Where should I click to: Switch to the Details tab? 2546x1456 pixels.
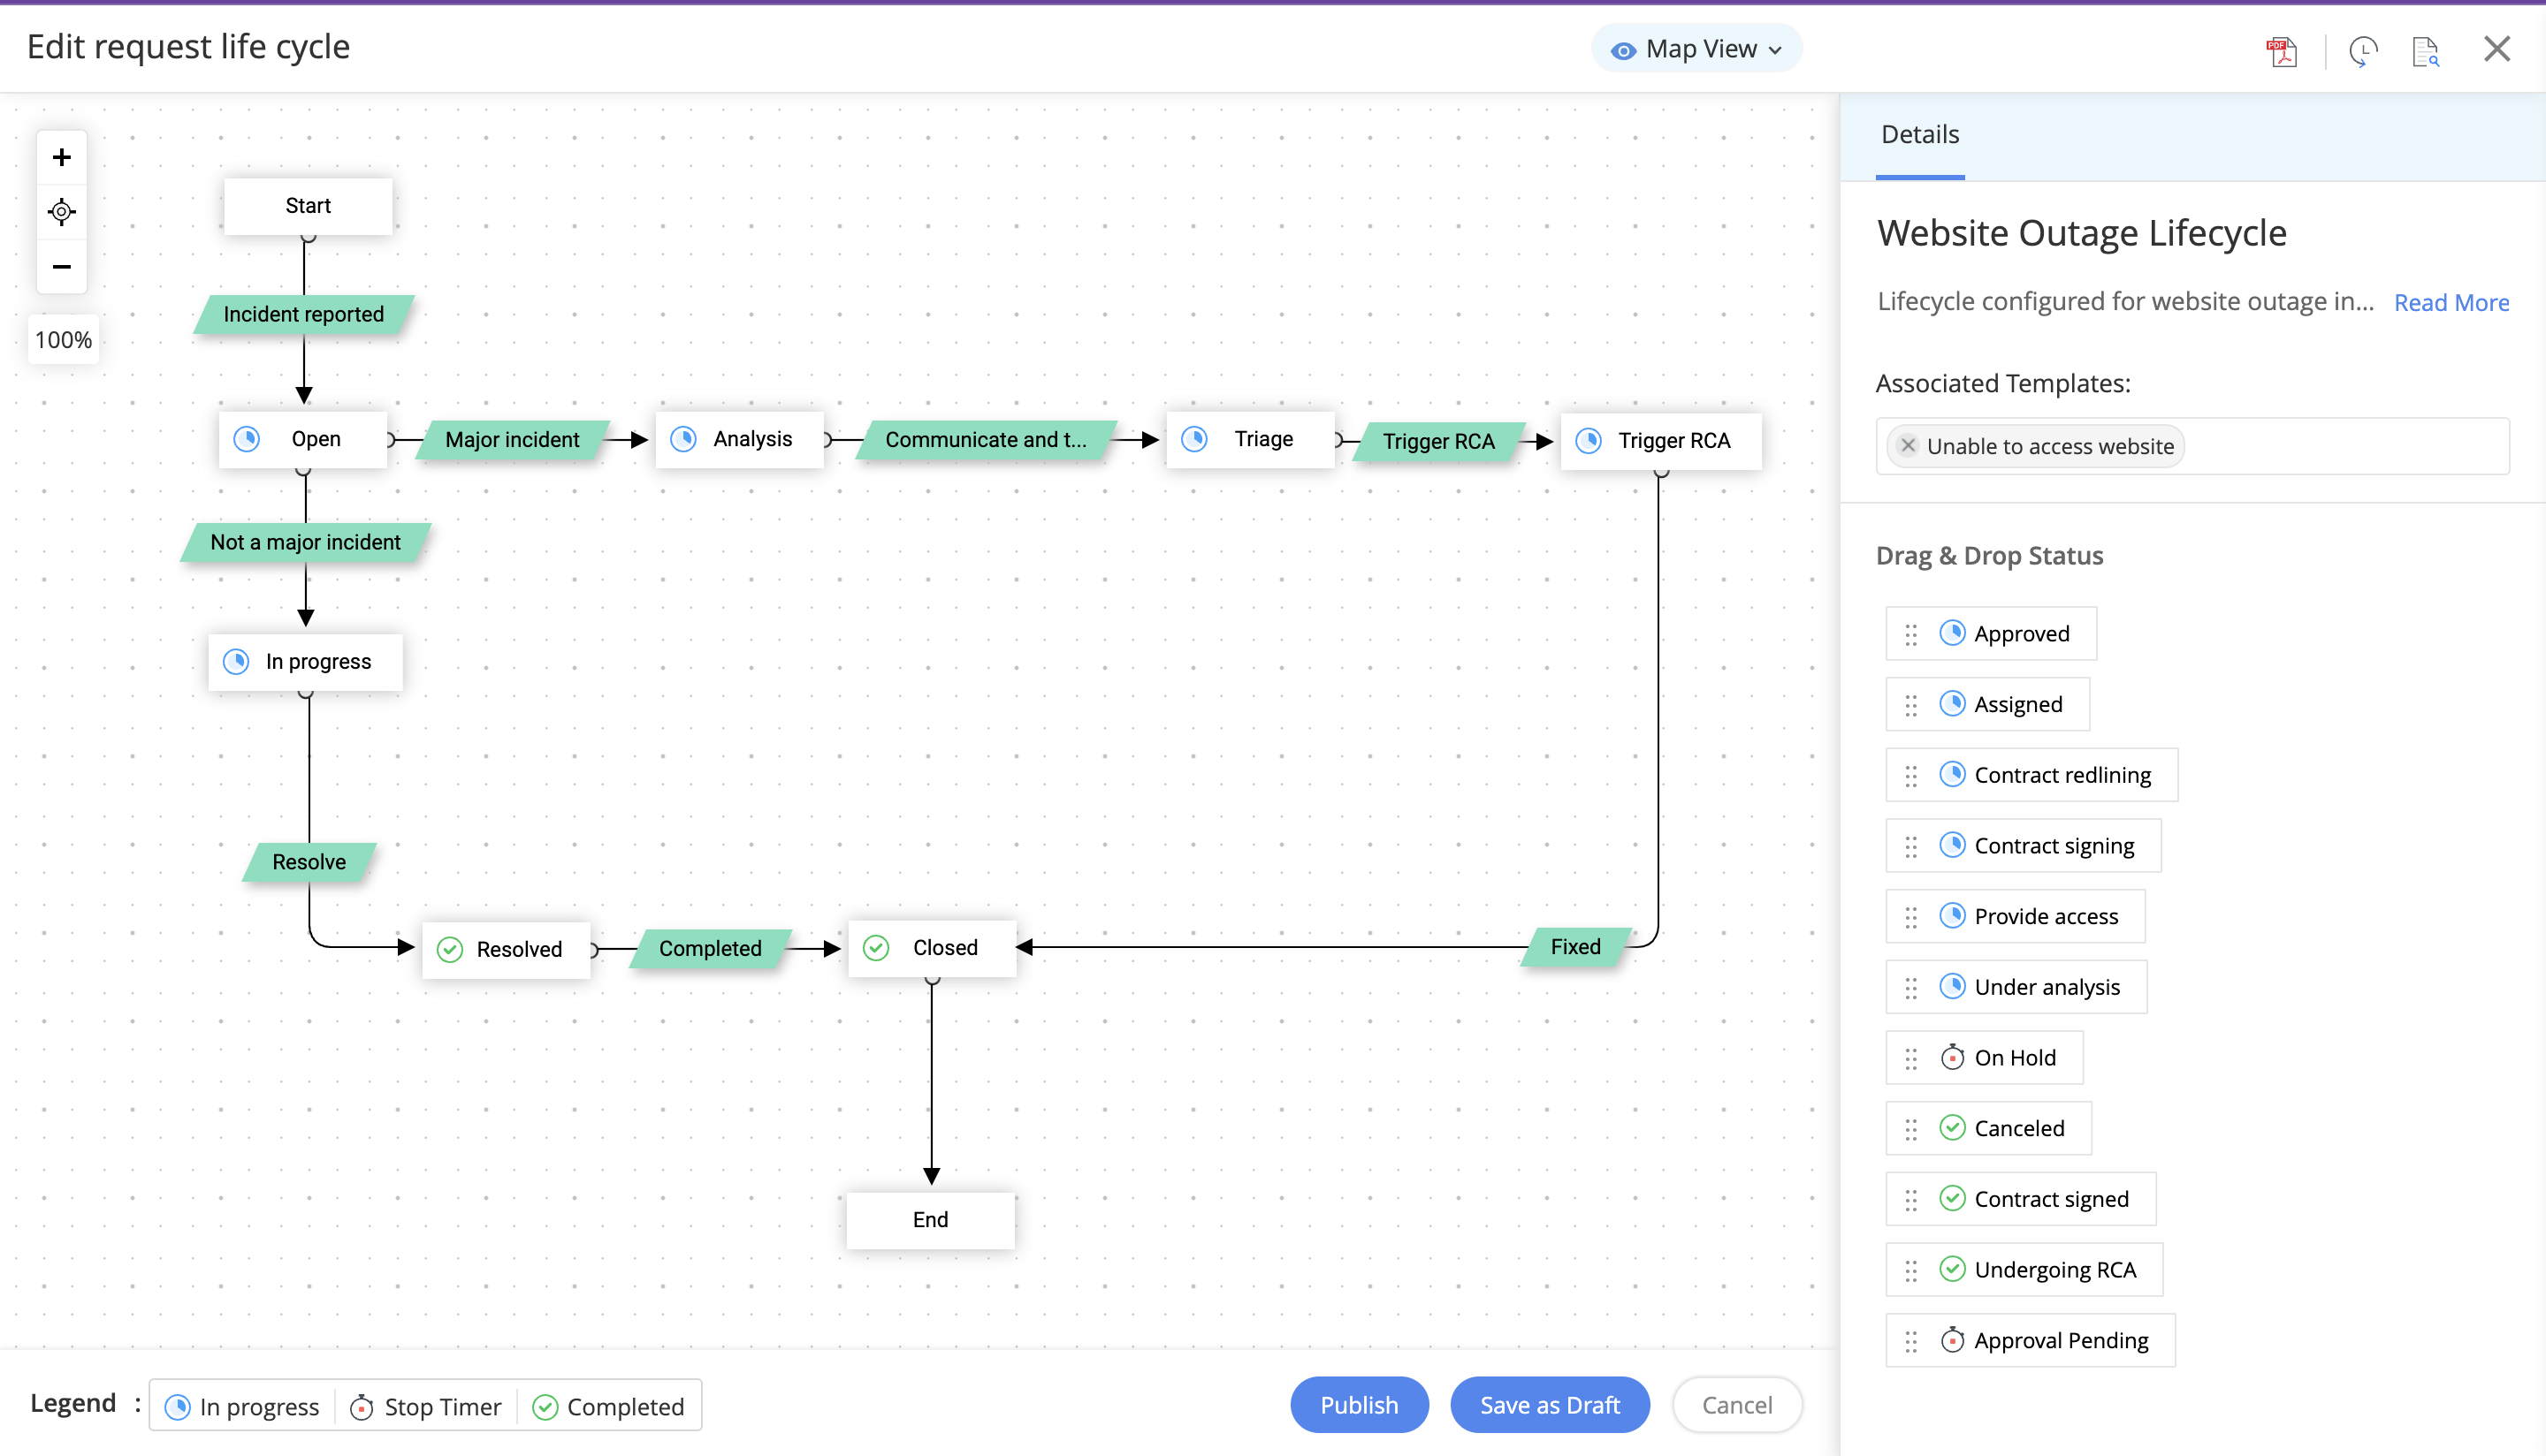click(1918, 135)
